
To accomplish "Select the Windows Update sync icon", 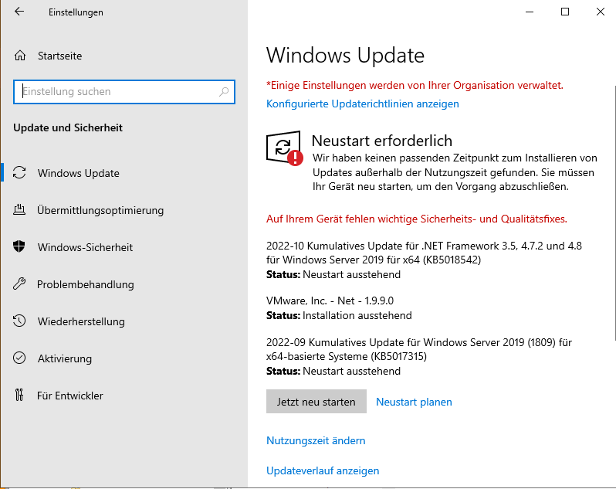I will [19, 172].
